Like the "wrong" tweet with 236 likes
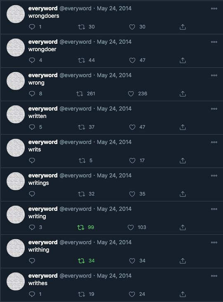 tap(131, 94)
